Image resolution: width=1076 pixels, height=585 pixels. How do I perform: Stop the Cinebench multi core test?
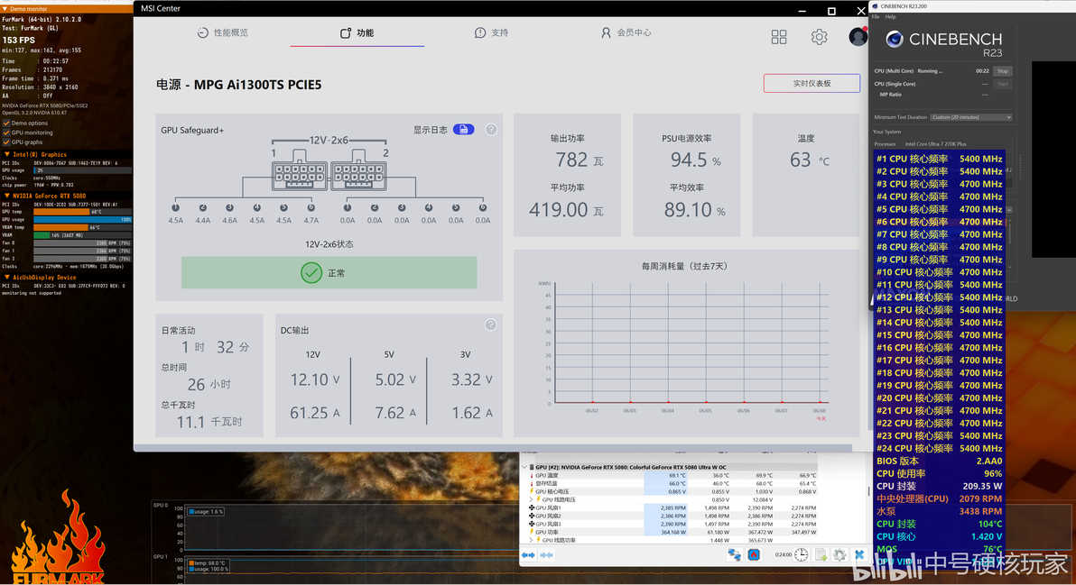[1003, 70]
